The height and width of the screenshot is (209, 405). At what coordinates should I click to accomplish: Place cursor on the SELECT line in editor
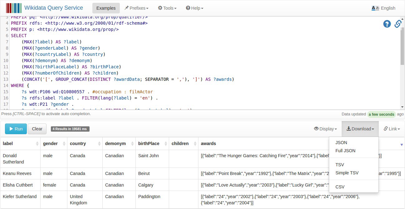pyautogui.click(x=19, y=36)
